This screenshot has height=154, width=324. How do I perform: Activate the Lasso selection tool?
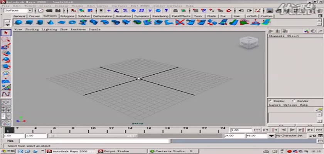coord(6,40)
